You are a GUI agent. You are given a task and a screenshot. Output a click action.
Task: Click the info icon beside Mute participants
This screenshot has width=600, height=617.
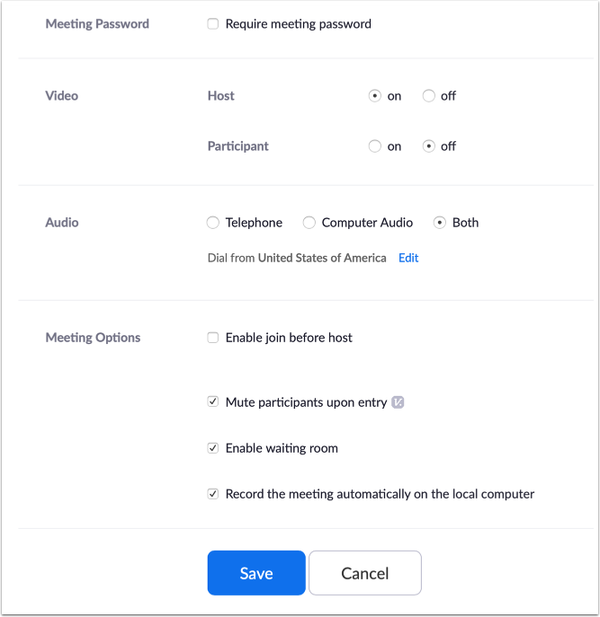pos(399,402)
